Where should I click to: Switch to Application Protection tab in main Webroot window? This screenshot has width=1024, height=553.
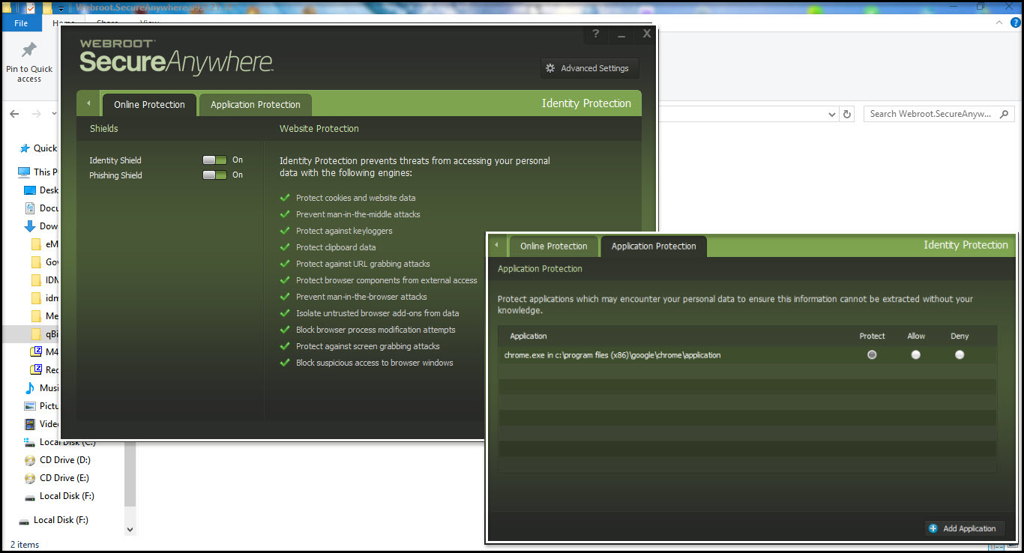click(x=256, y=105)
